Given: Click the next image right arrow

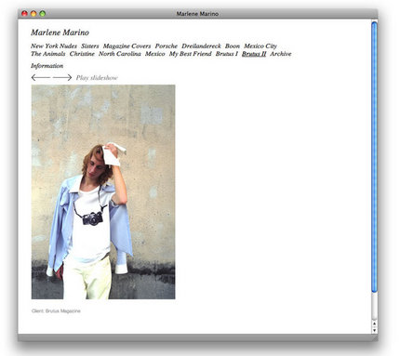Looking at the screenshot, I should point(62,77).
